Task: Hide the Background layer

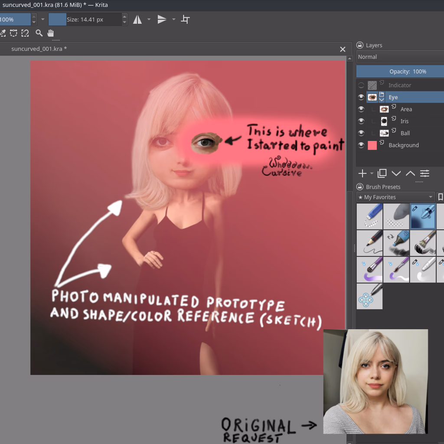Action: pos(361,145)
